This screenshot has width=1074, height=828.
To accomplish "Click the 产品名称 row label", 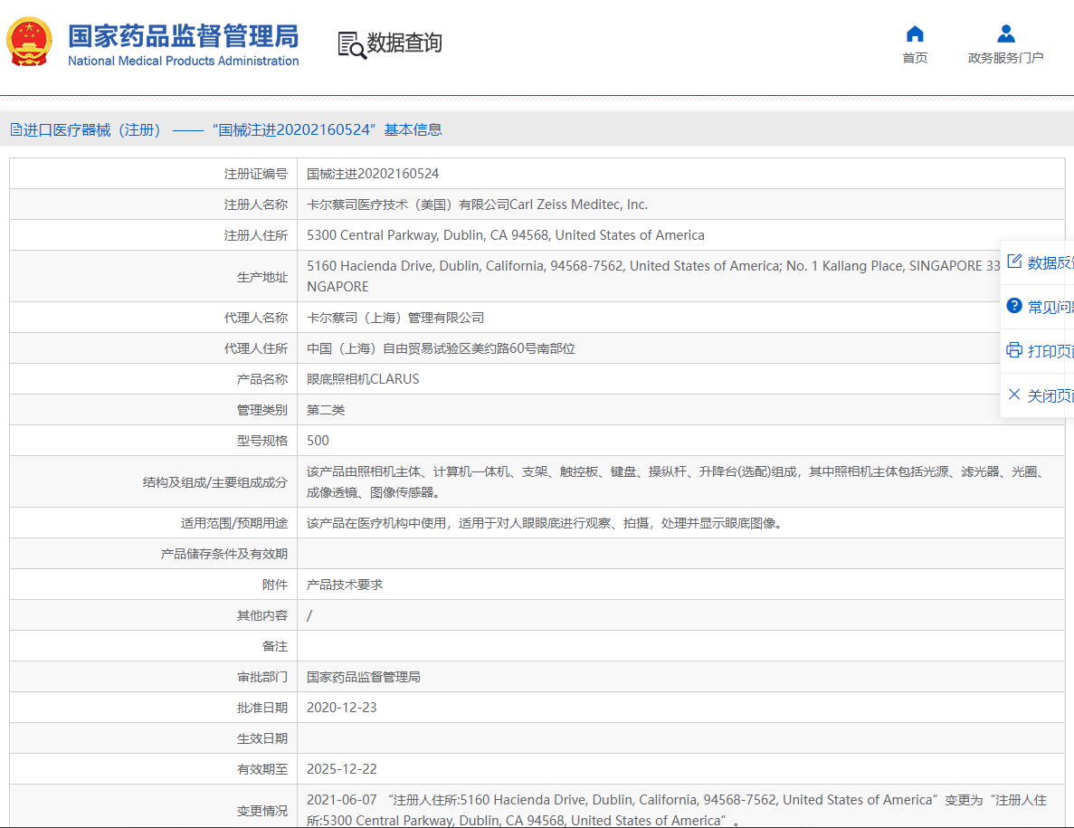I will pos(262,379).
